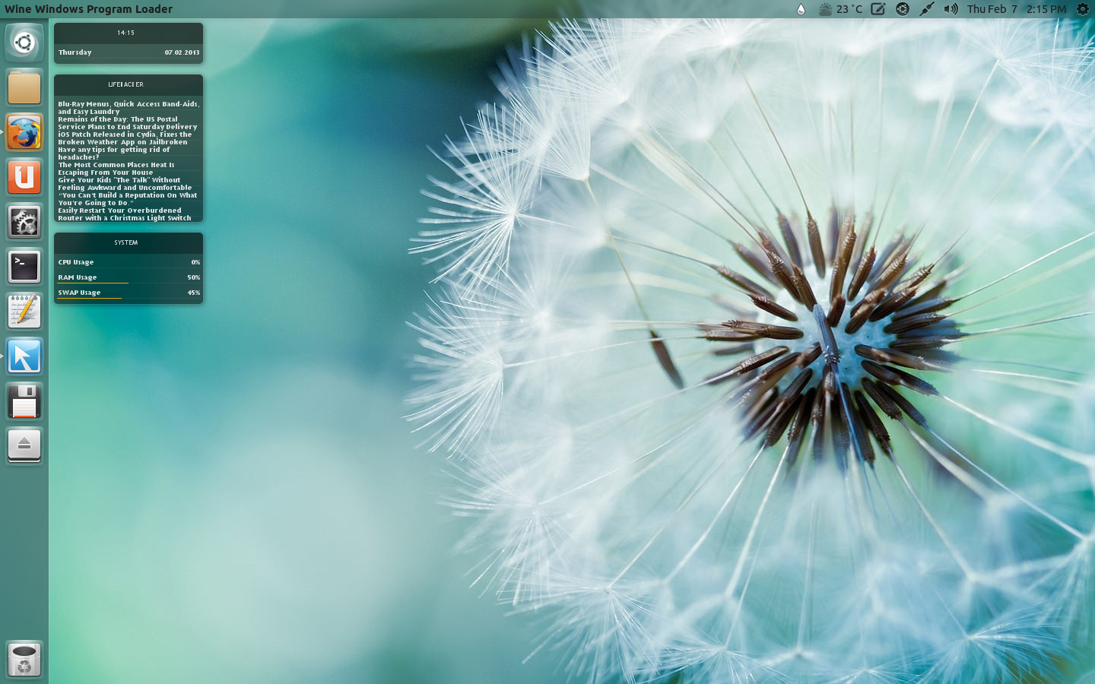Viewport: 1095px width, 684px height.
Task: Open headline 'Remains of the Day: The US Postal'
Action: tap(128, 123)
